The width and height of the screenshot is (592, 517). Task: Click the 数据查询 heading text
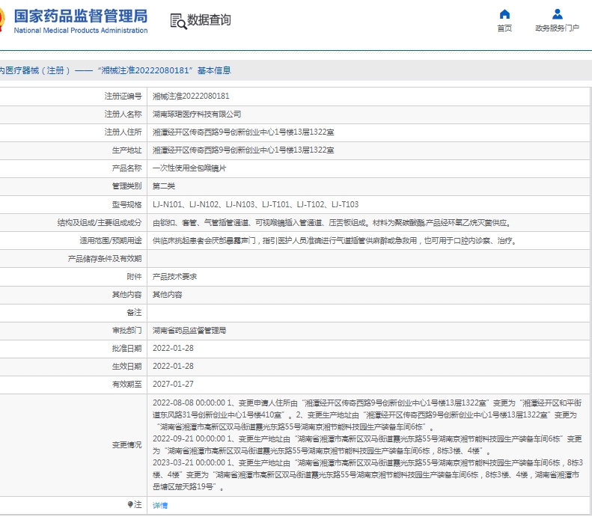point(209,20)
